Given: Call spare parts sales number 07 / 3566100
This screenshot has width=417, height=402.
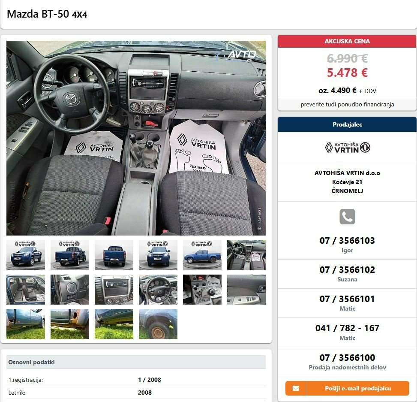Looking at the screenshot, I should click(347, 357).
